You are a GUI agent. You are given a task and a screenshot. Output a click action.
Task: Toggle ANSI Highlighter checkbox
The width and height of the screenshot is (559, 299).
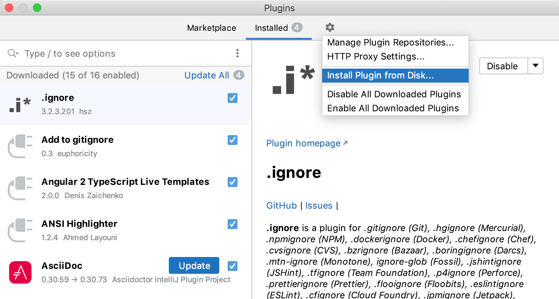click(233, 224)
